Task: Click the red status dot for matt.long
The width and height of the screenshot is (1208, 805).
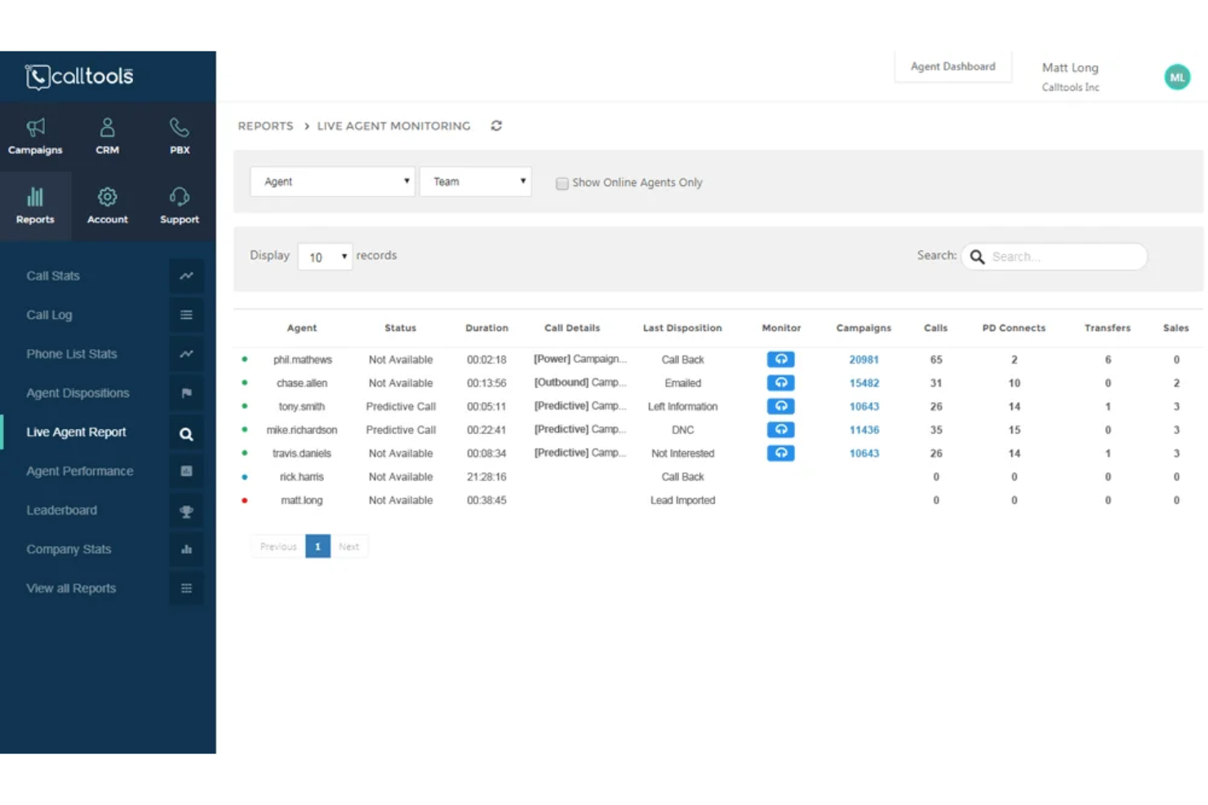Action: (244, 500)
